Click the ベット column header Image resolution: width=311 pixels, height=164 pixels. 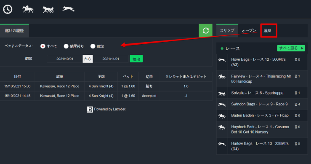128,77
